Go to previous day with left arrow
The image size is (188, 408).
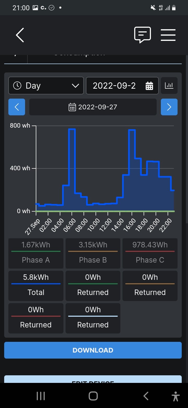[x=17, y=107]
